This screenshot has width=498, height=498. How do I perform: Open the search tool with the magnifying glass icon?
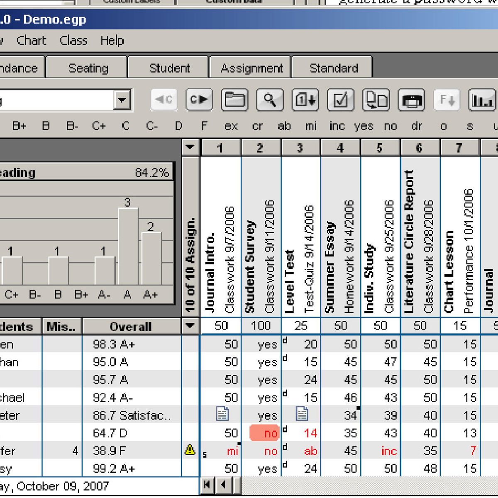(x=269, y=100)
